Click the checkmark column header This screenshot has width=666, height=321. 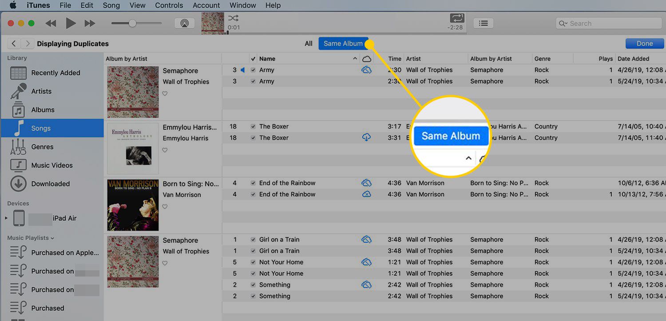(x=253, y=59)
